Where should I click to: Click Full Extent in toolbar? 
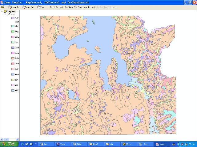click(56, 7)
